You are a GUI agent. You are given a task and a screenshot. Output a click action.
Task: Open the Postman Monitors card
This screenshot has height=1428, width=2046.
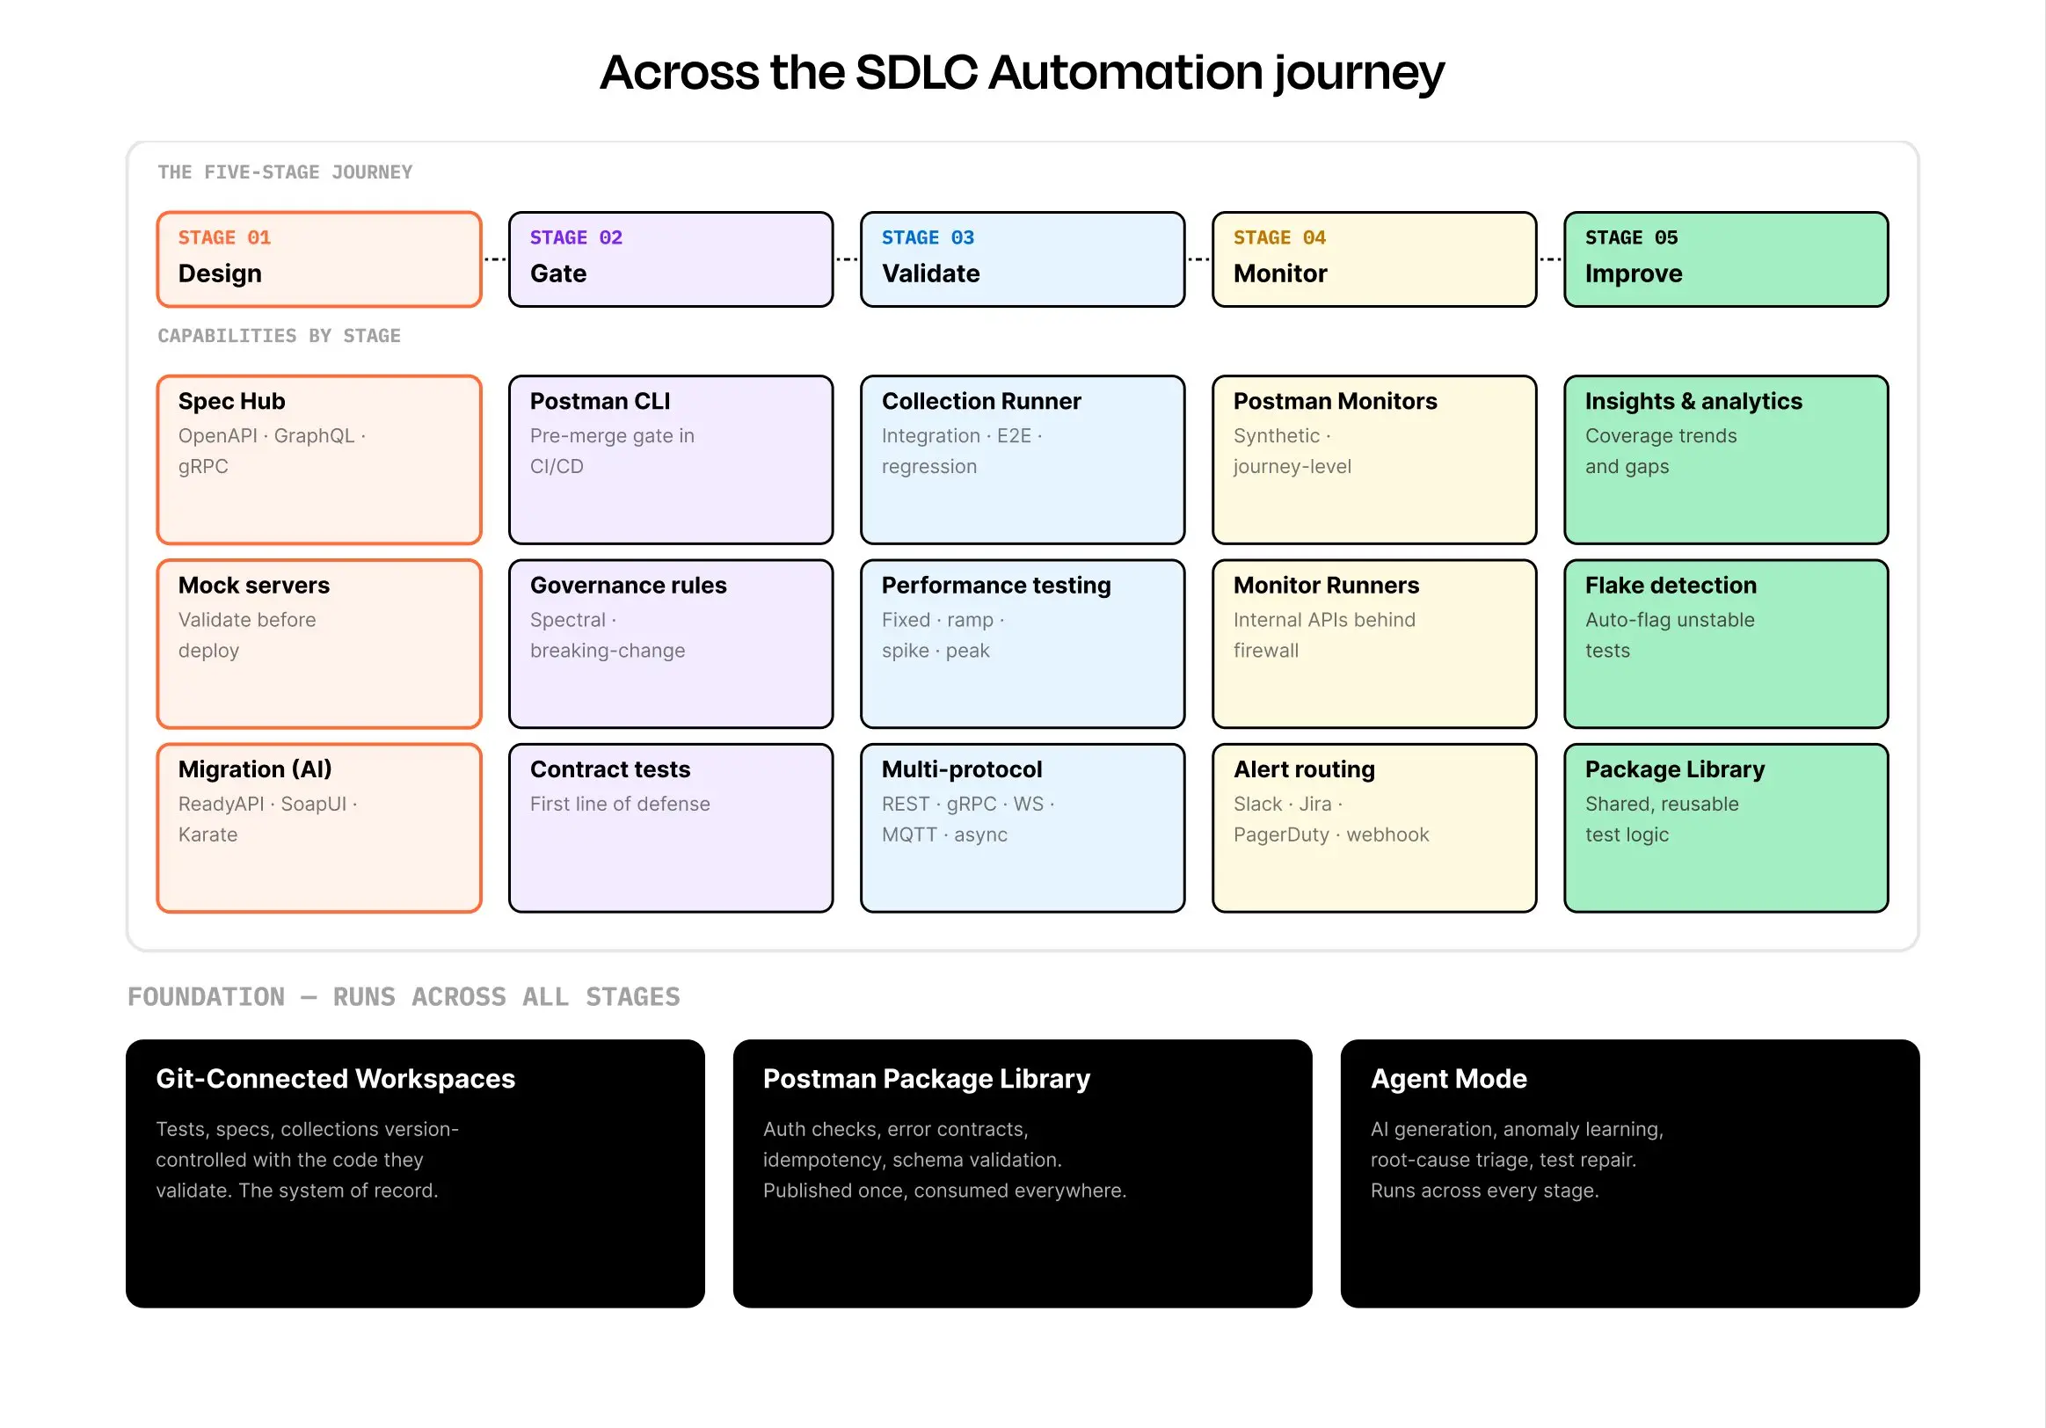pyautogui.click(x=1374, y=460)
